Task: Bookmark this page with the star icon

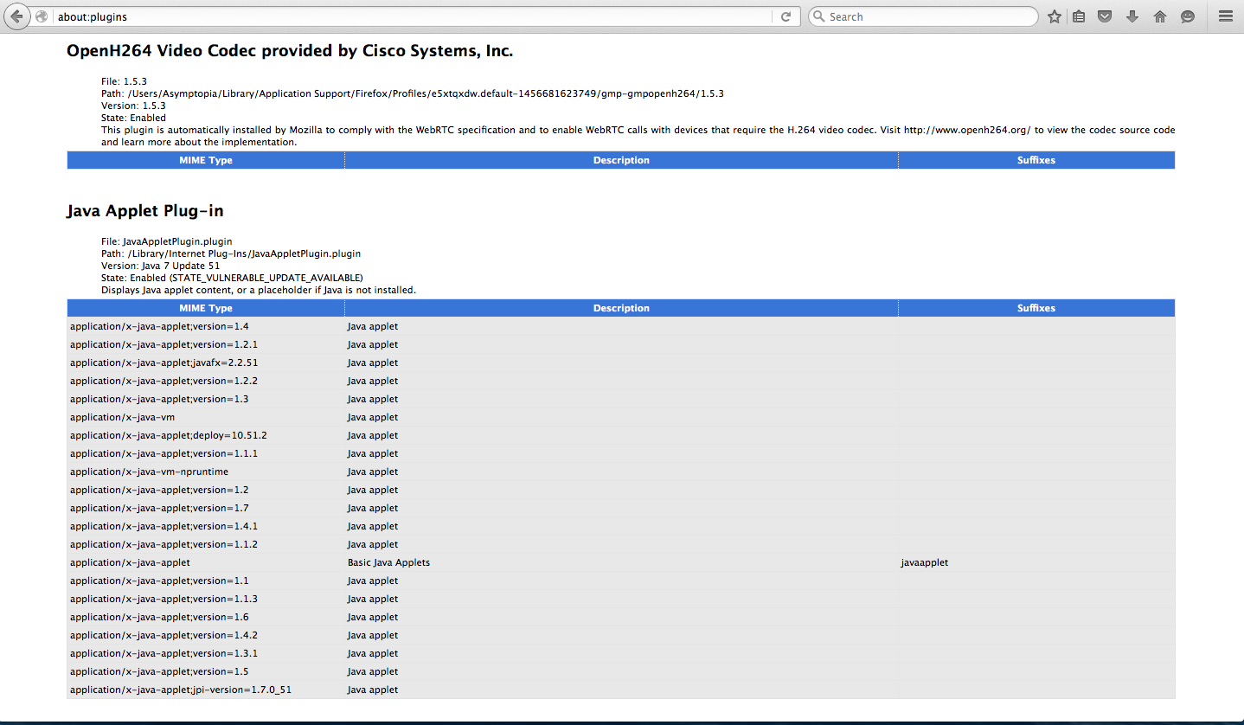Action: coord(1054,16)
